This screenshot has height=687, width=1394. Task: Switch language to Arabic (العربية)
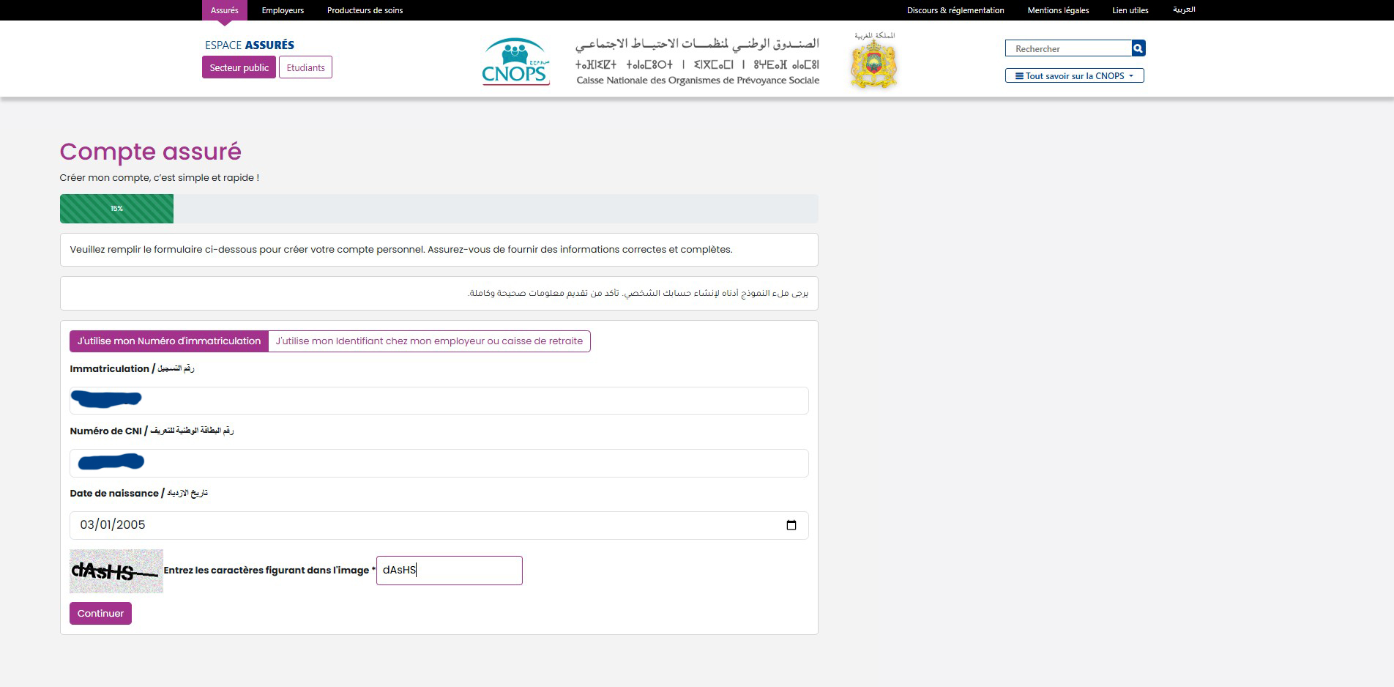click(x=1183, y=10)
